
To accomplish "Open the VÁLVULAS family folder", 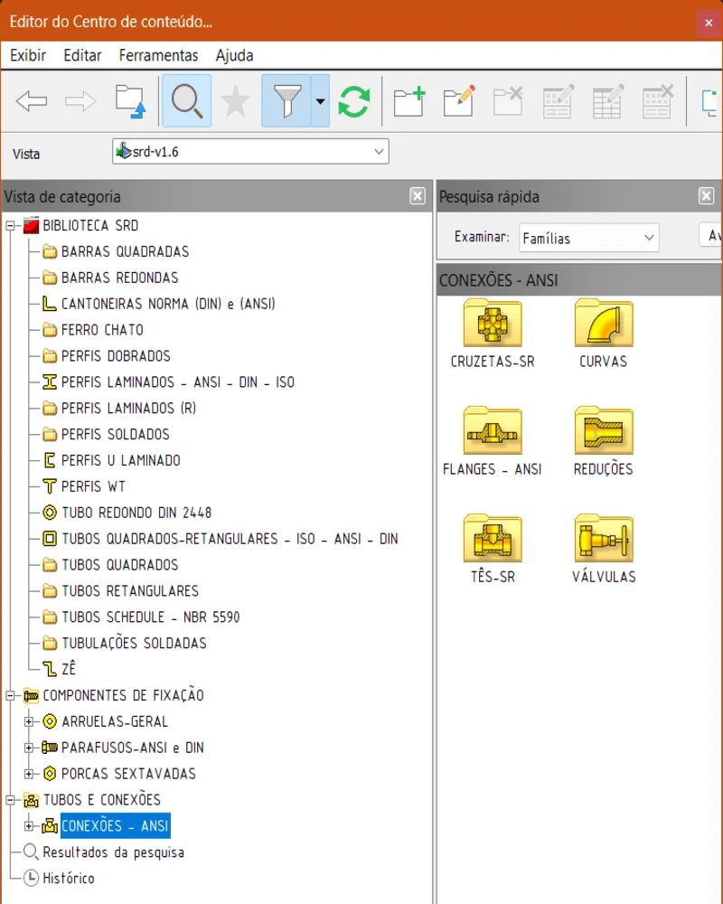I will (603, 540).
